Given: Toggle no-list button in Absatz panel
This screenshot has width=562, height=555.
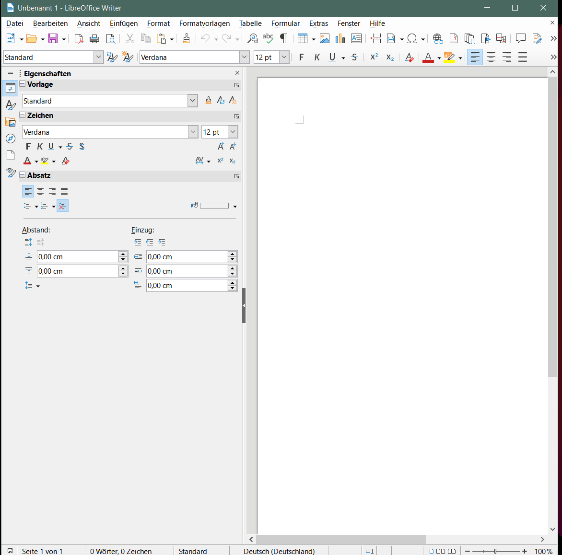Looking at the screenshot, I should point(62,206).
